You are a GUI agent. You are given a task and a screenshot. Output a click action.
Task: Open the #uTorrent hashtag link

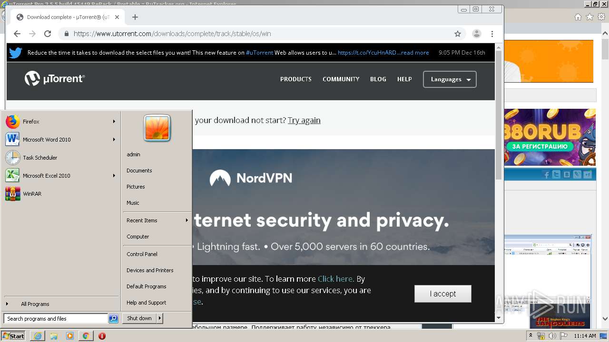pyautogui.click(x=259, y=53)
